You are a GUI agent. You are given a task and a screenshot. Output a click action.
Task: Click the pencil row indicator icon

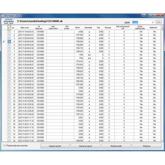click(4, 42)
